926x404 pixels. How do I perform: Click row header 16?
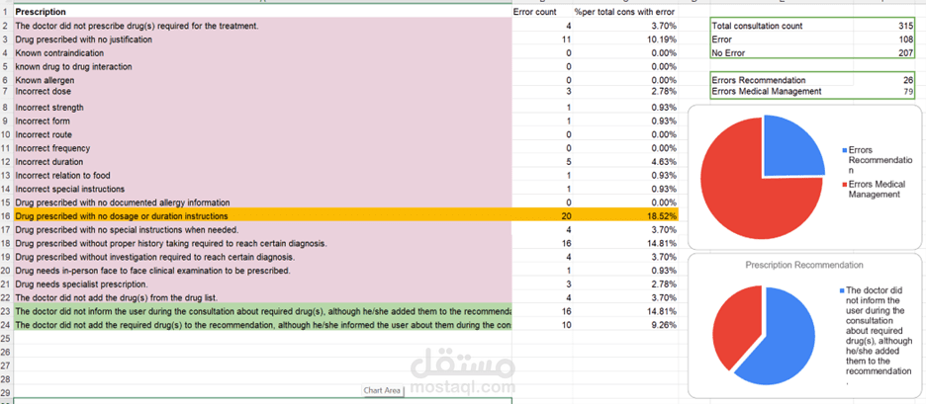[x=6, y=216]
